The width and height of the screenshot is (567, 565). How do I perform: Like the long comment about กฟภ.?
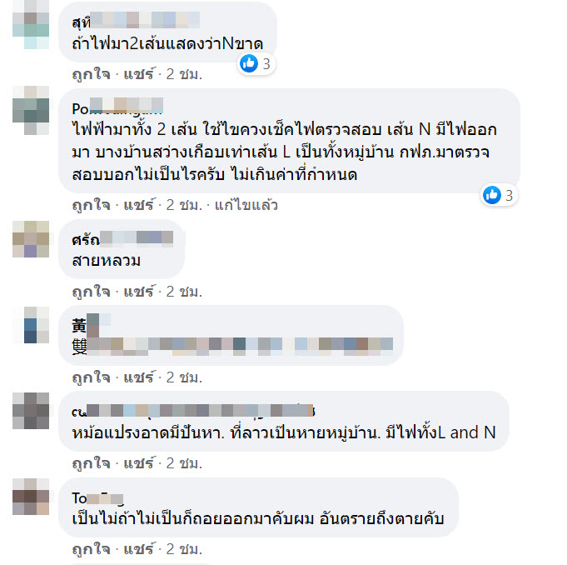(91, 205)
